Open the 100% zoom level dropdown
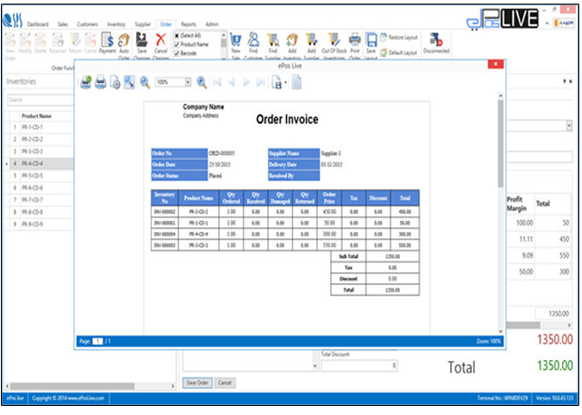Screen dimensions: 582x415 [x=189, y=82]
